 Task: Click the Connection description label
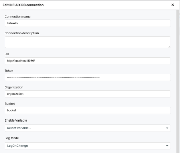click(x=22, y=33)
